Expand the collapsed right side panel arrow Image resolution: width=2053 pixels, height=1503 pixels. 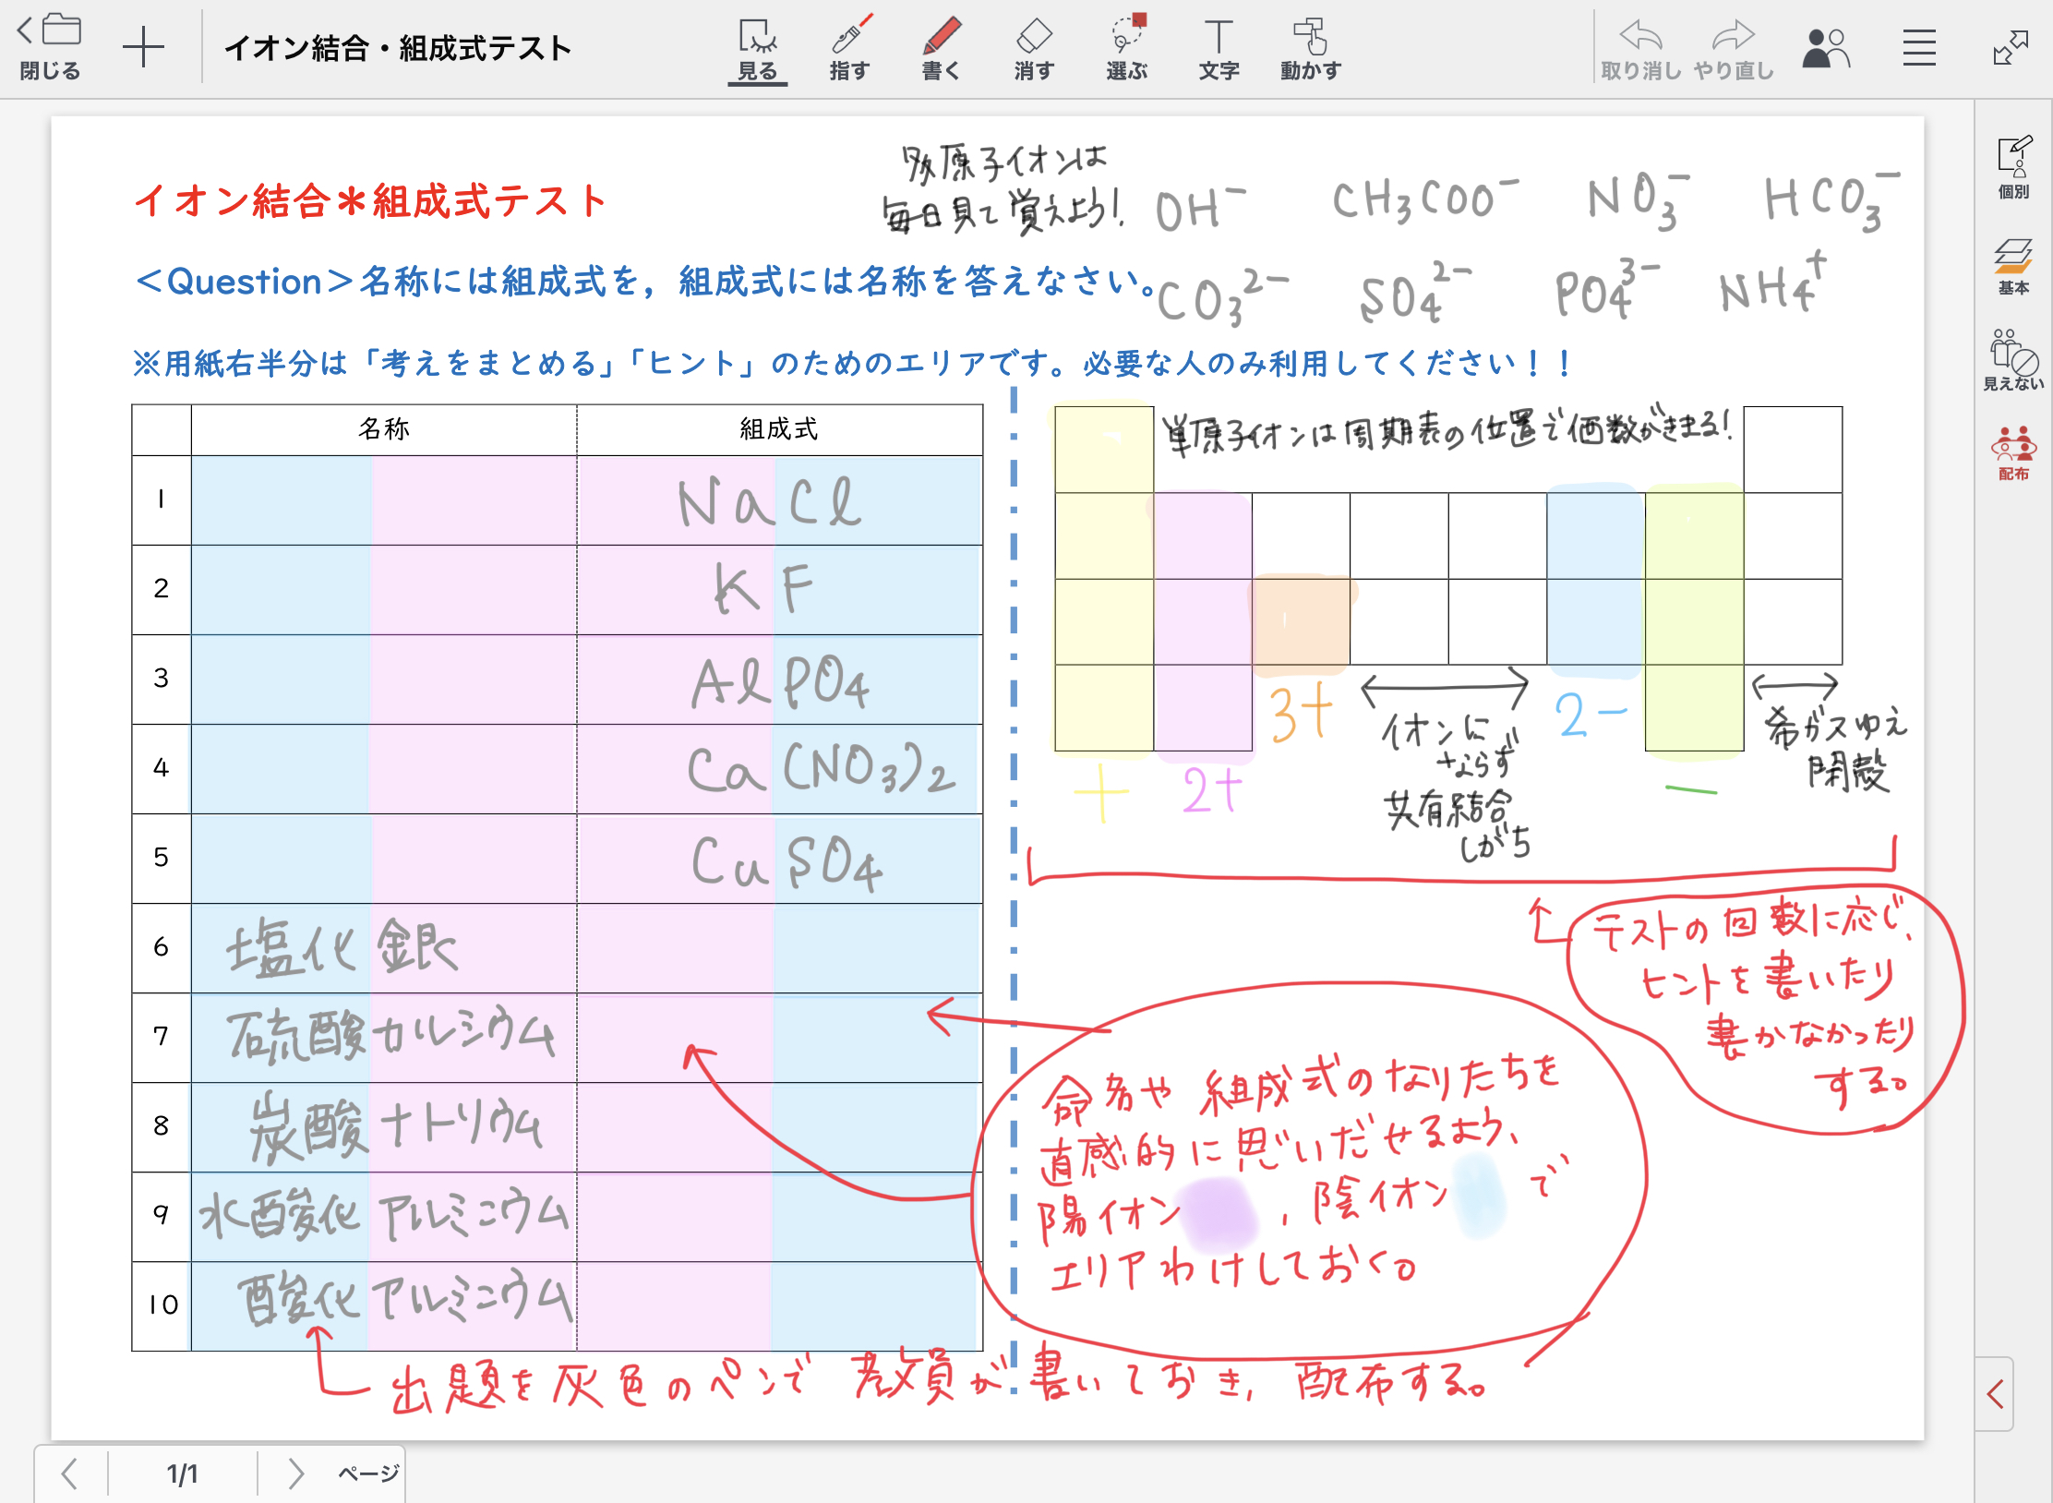[1995, 1394]
